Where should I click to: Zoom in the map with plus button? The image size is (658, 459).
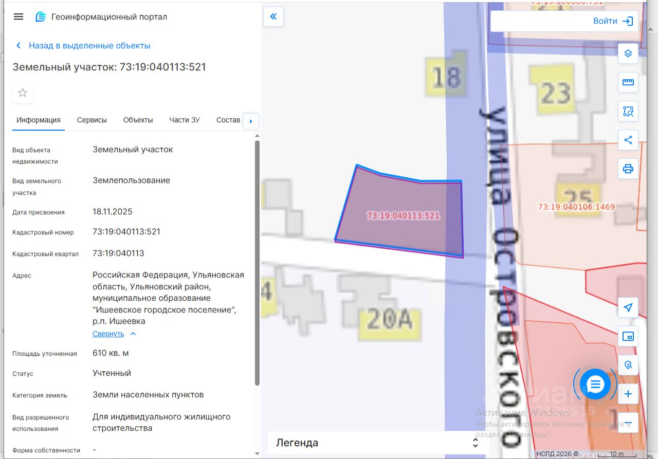[628, 394]
